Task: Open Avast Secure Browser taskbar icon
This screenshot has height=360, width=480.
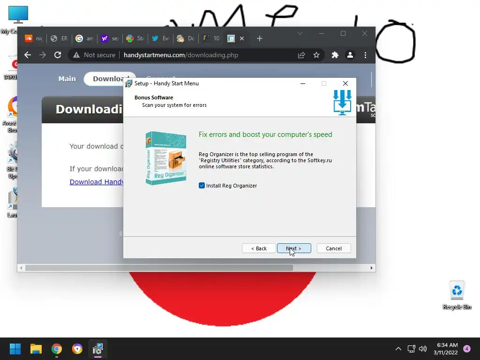Action: 77,349
